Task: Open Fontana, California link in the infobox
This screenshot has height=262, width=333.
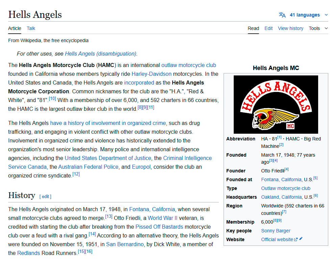Action: pos(281,179)
